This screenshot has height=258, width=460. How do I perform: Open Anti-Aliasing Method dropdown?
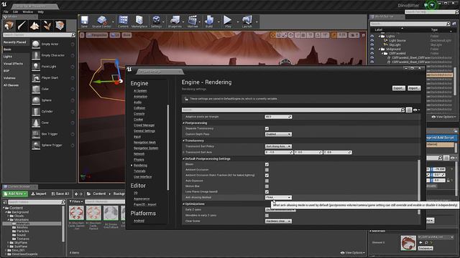pyautogui.click(x=278, y=198)
